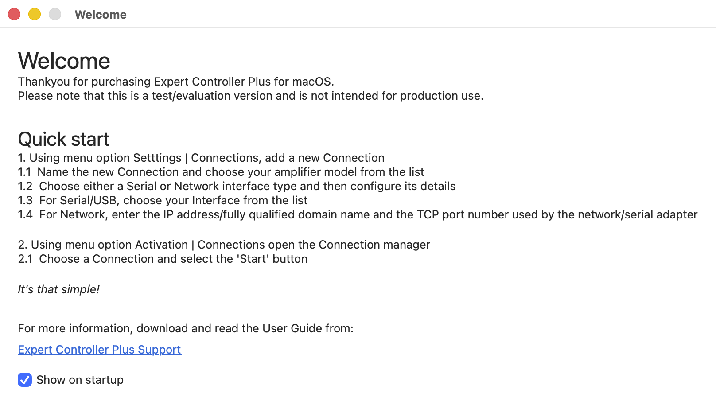Click step 1.2 about Serial or Network interface
The width and height of the screenshot is (716, 405).
(x=237, y=186)
